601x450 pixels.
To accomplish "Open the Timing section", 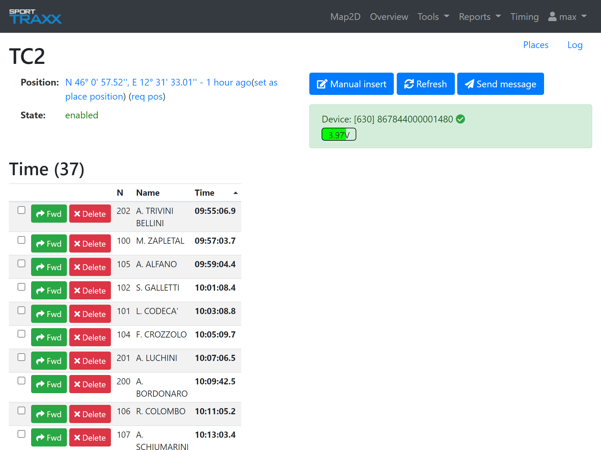I will (524, 17).
